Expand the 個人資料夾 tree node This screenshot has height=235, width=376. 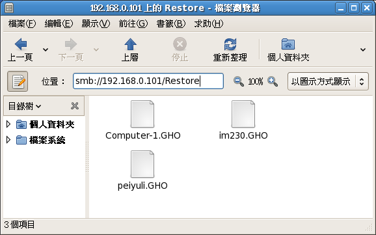(8, 124)
